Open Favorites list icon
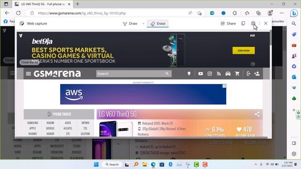The image size is (301, 169). click(247, 13)
